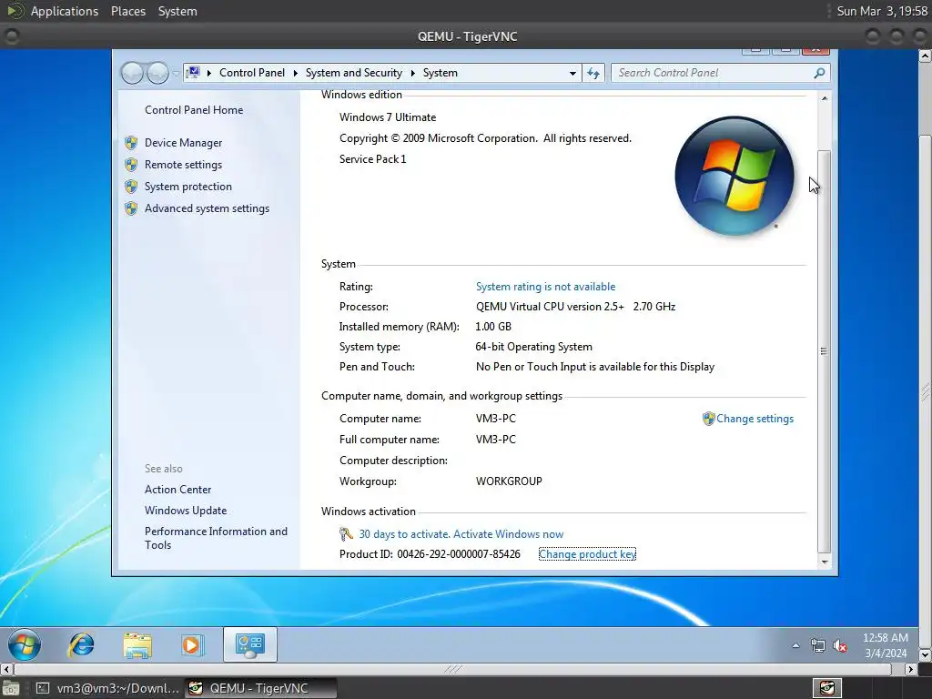Open Device Manager shield icon

pos(131,143)
